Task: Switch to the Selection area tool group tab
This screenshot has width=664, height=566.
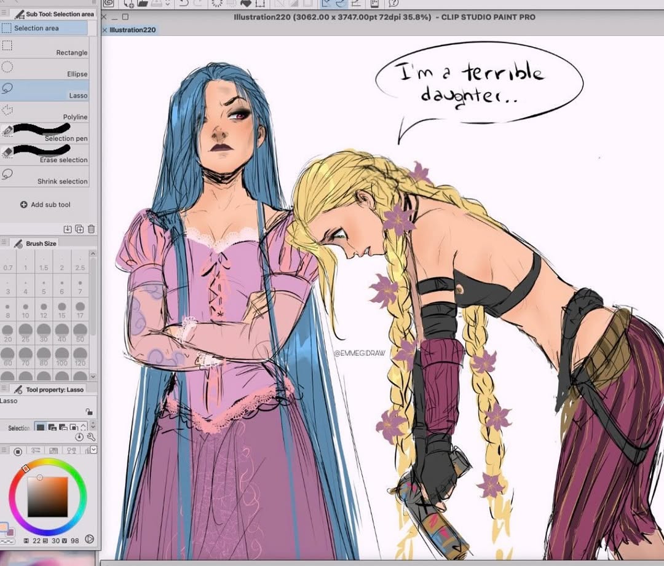Action: coord(44,28)
